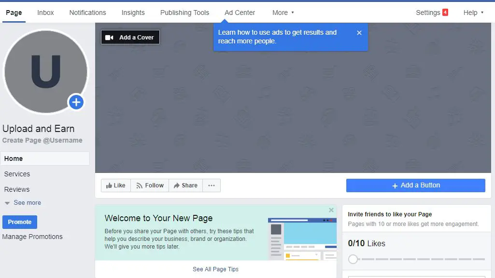Click the Manage Promotions link
Screen dimensions: 495x278
point(32,237)
